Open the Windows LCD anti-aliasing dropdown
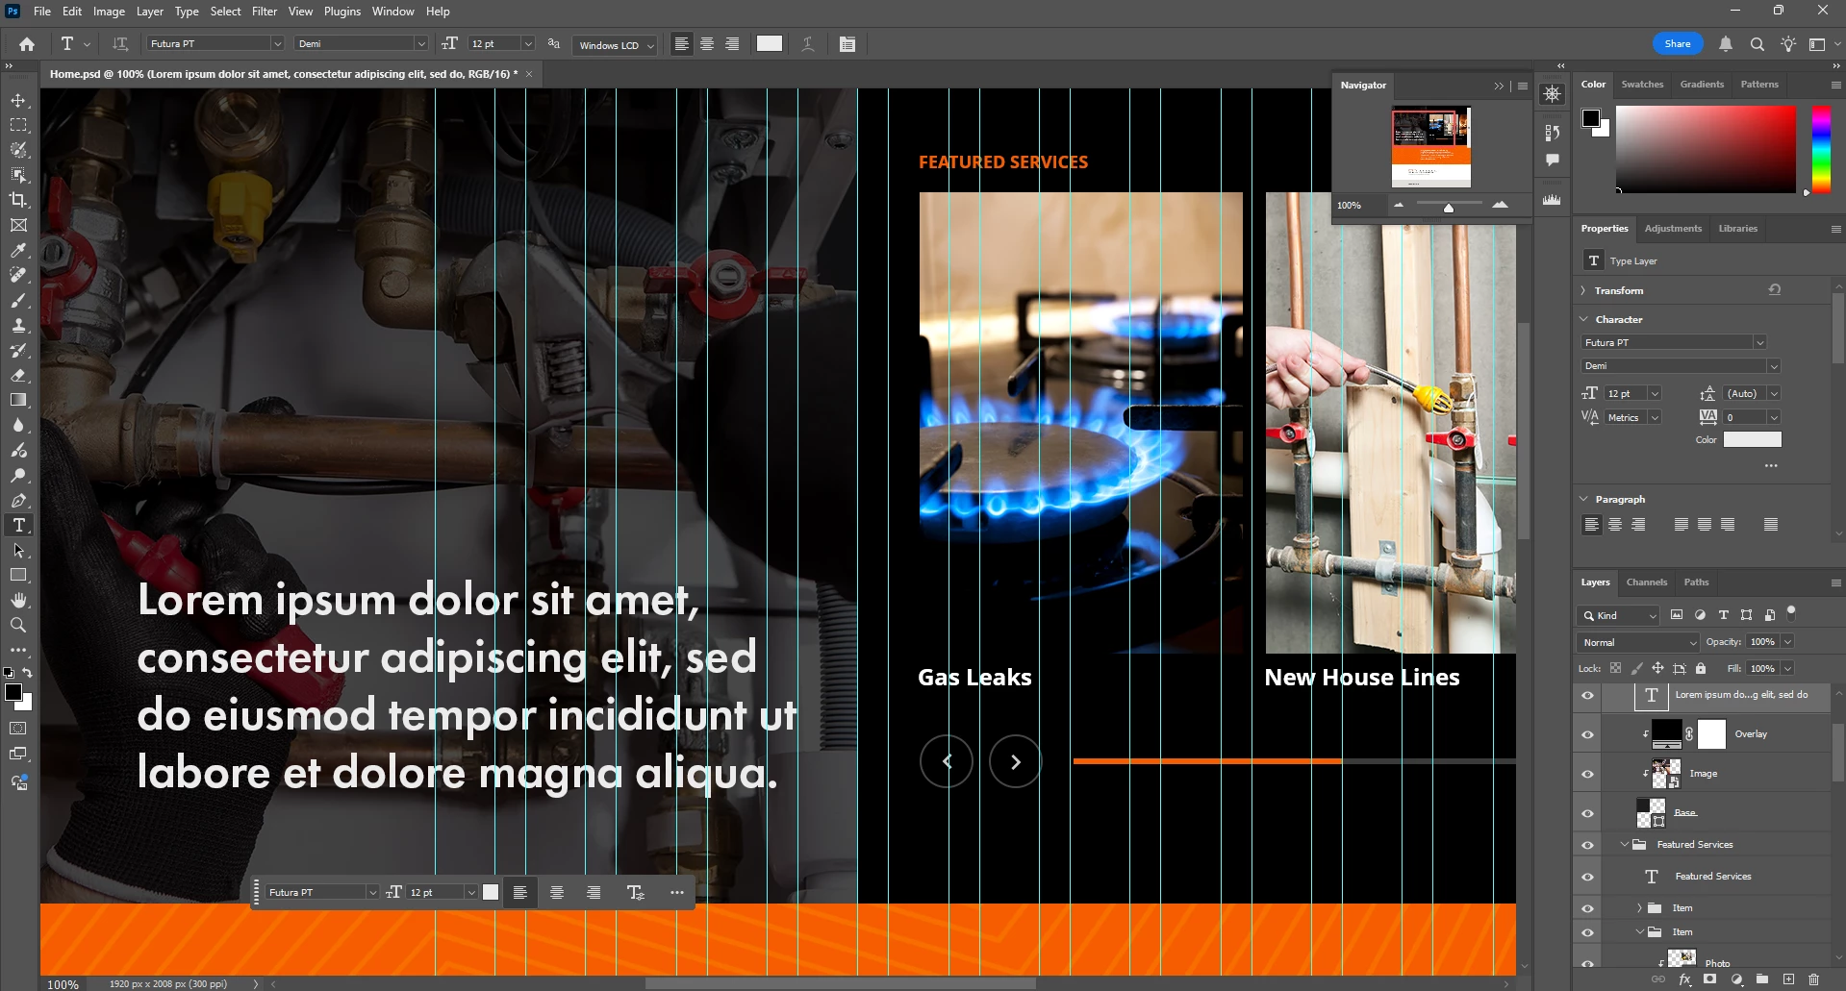The width and height of the screenshot is (1846, 991). pos(615,45)
